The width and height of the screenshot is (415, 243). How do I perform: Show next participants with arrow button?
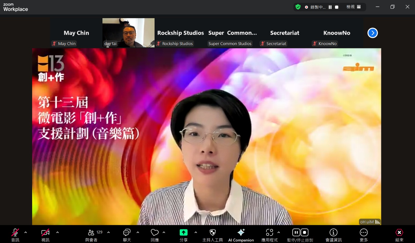(372, 33)
